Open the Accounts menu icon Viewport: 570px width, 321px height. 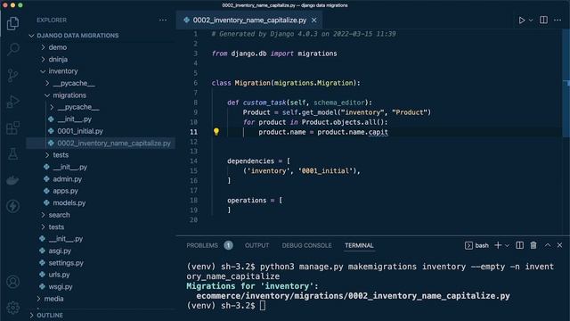pyautogui.click(x=12, y=282)
